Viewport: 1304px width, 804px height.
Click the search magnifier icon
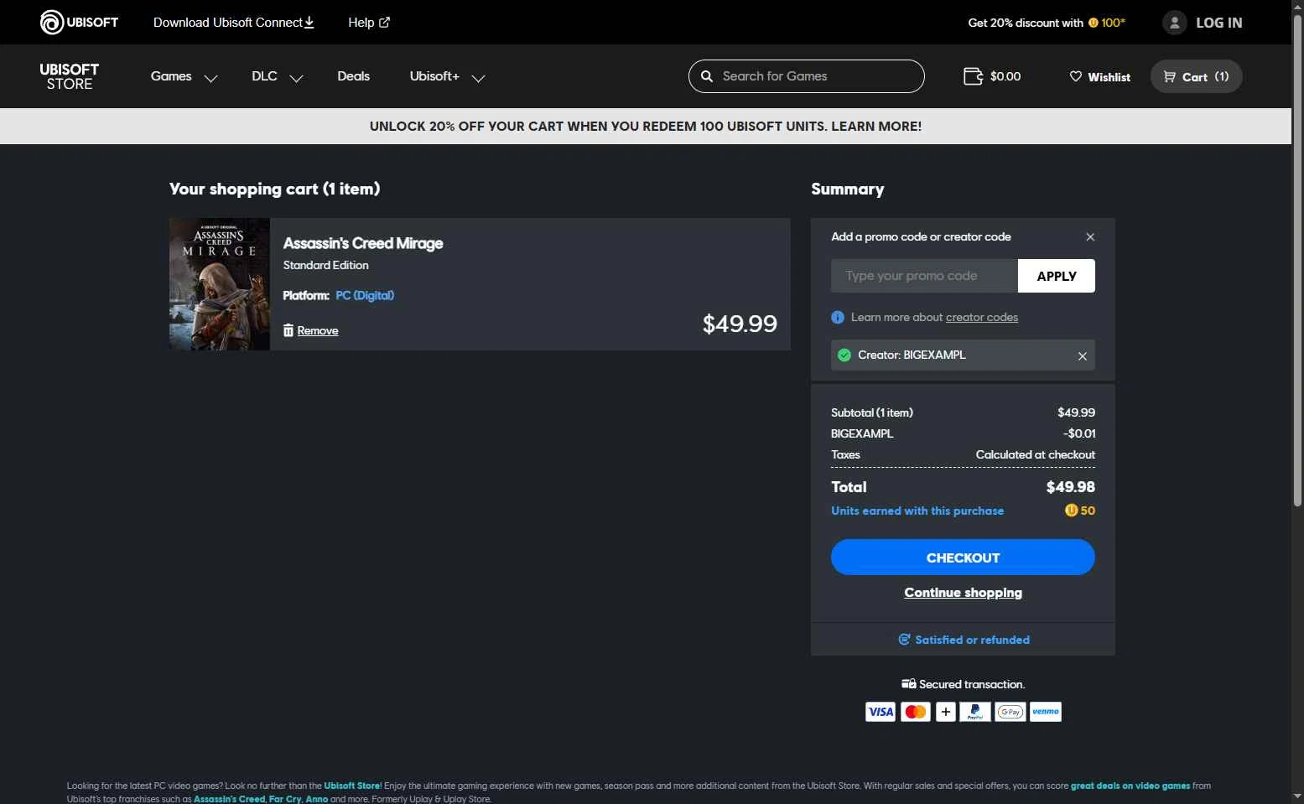(x=707, y=76)
